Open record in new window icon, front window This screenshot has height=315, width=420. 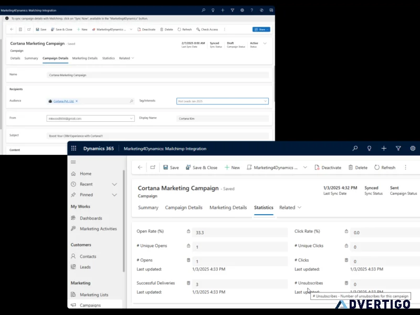pyautogui.click(x=153, y=167)
